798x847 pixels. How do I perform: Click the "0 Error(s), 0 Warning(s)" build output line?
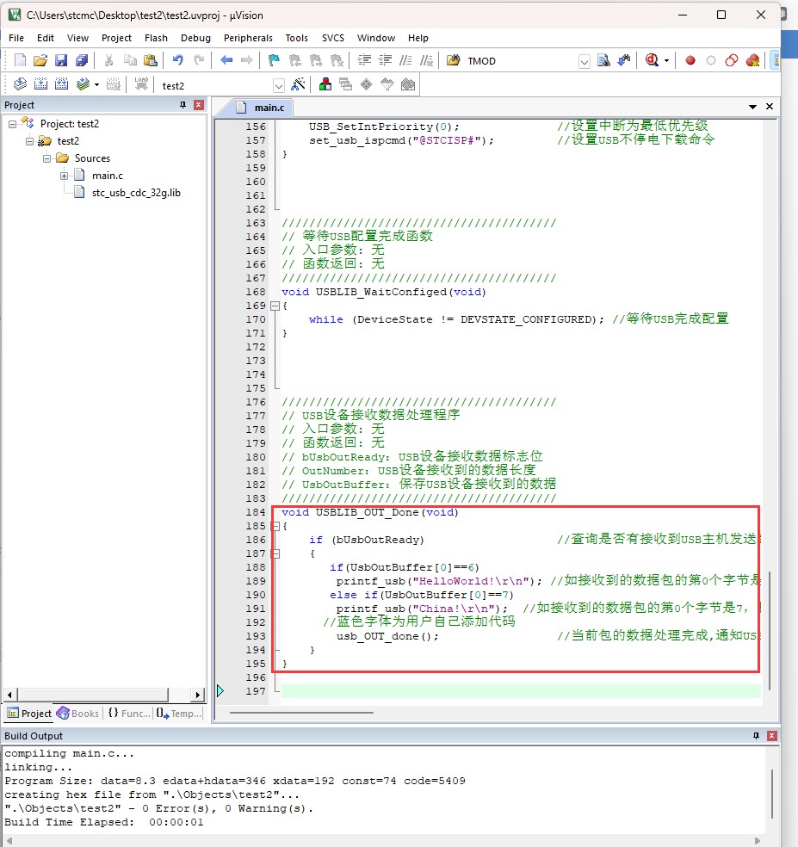tap(159, 808)
